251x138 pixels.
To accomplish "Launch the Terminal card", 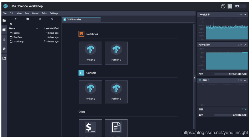I will tap(90, 128).
